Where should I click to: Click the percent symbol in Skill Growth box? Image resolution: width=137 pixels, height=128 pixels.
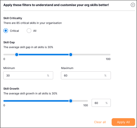pyautogui.click(x=106, y=103)
